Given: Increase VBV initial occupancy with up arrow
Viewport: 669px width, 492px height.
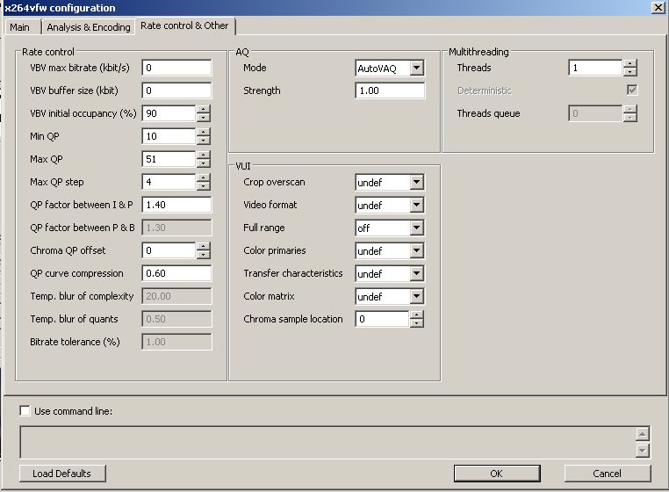Looking at the screenshot, I should pyautogui.click(x=204, y=109).
